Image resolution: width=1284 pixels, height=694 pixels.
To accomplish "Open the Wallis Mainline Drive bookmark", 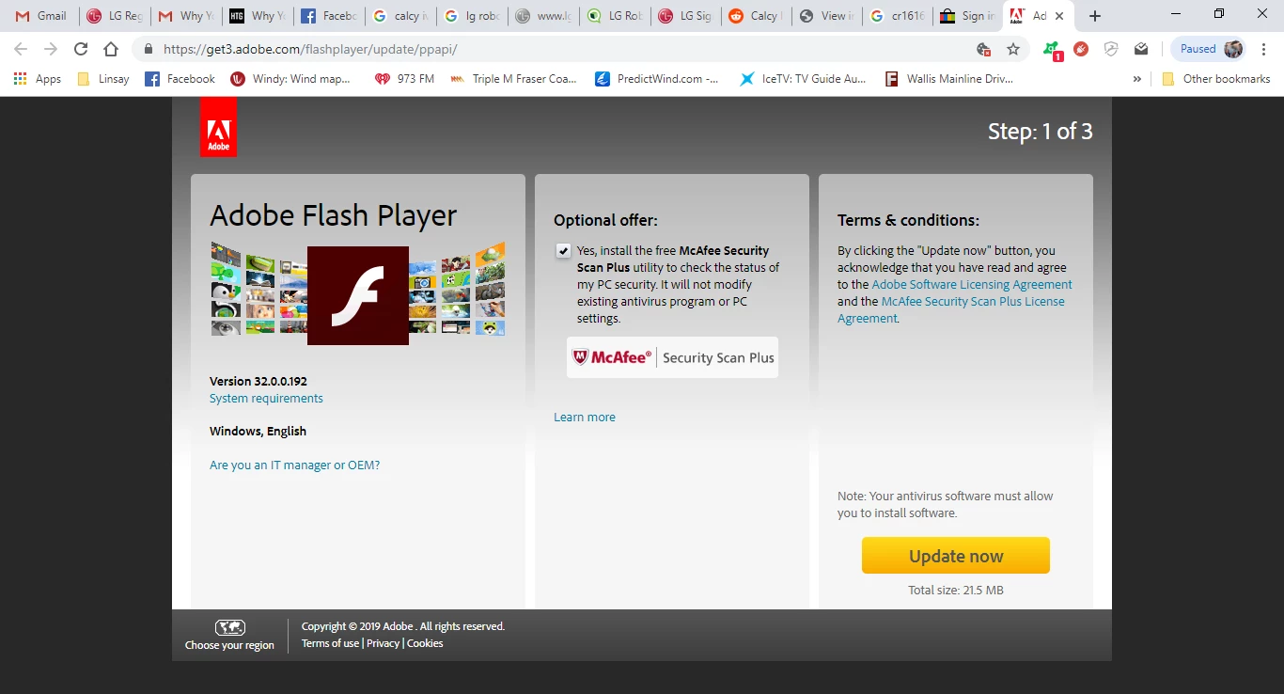I will point(948,79).
